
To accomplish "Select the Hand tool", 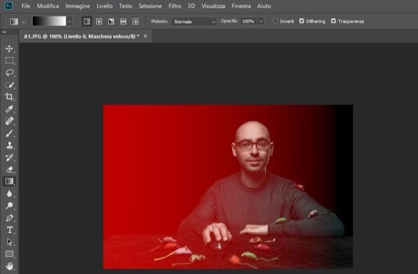I will click(x=10, y=266).
